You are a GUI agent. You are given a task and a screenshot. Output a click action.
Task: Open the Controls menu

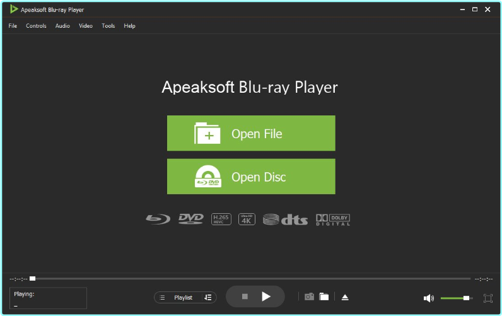[36, 26]
